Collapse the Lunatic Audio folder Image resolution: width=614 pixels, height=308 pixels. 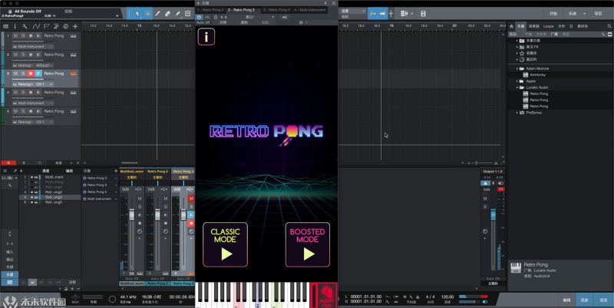517,87
